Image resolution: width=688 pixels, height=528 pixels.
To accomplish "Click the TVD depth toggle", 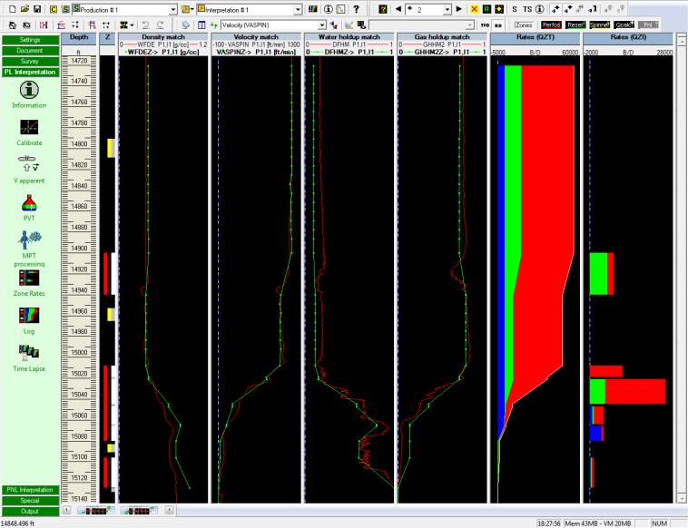I will (485, 25).
